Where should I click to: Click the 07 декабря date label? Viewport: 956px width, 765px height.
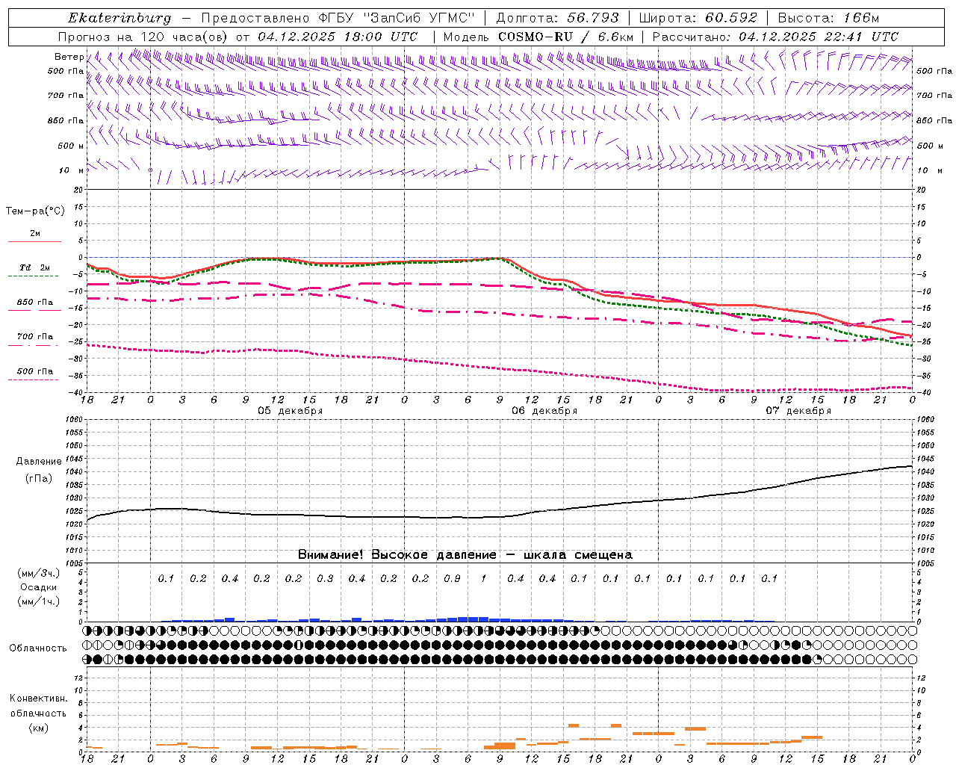coord(798,411)
